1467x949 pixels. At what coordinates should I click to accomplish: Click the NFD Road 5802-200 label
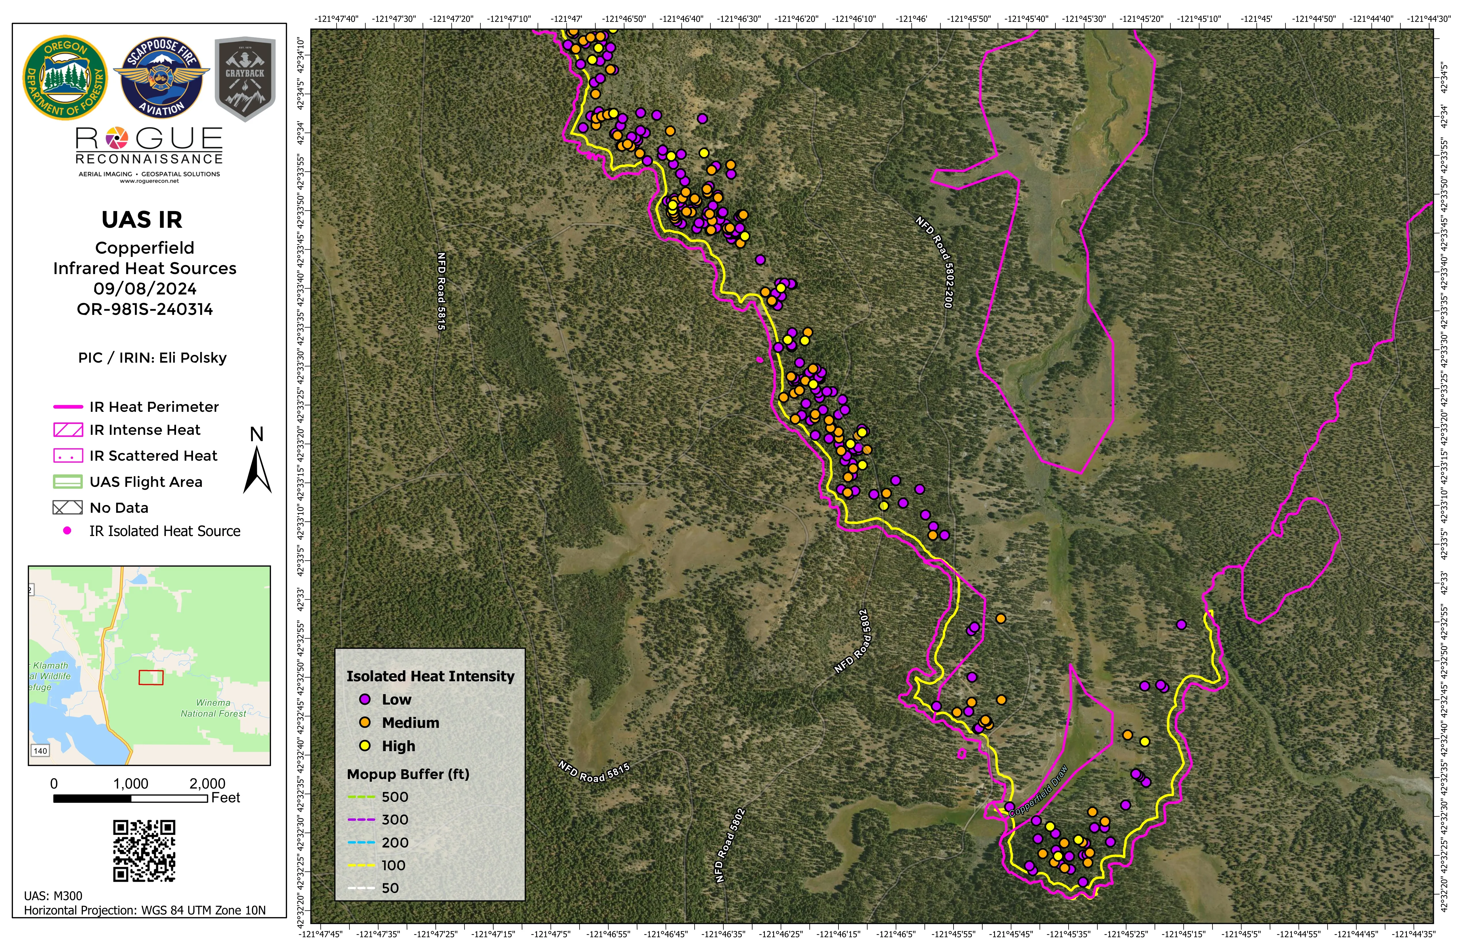coord(936,262)
